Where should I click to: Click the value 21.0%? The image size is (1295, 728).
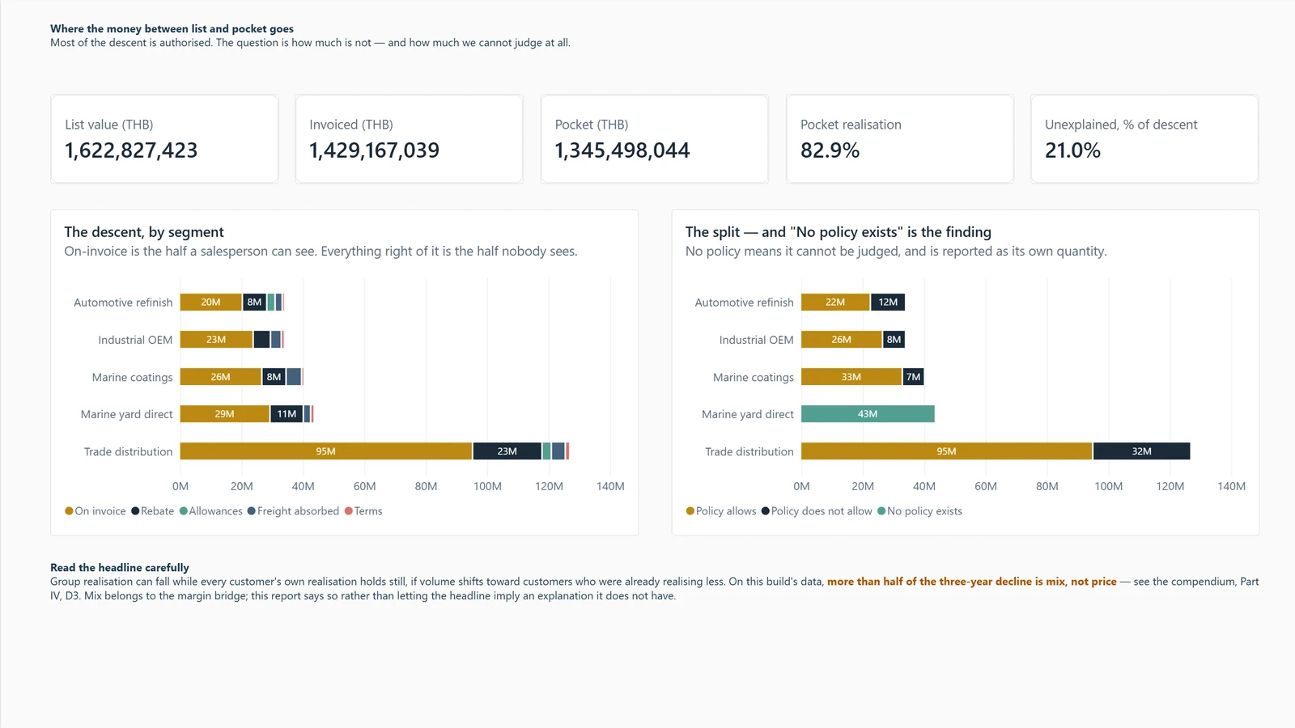[x=1073, y=150]
